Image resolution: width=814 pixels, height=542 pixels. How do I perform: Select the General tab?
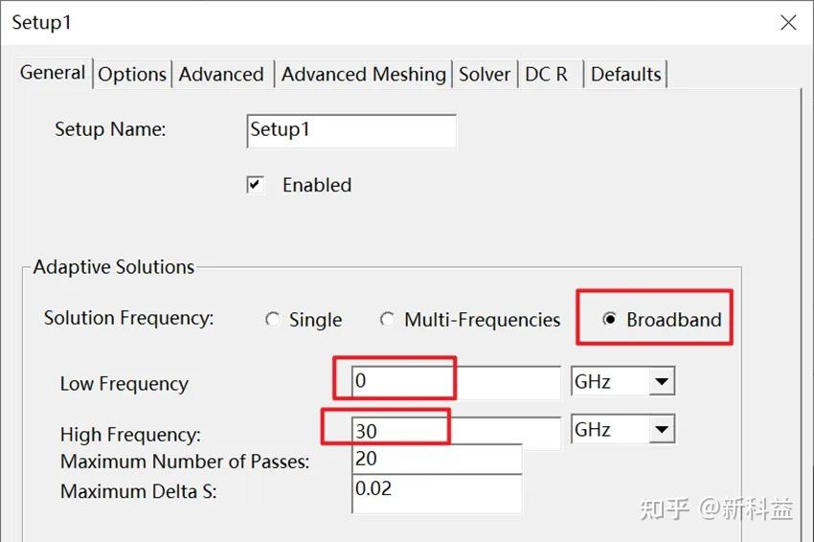tap(53, 73)
